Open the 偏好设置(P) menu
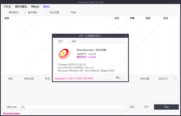 pos(21,7)
